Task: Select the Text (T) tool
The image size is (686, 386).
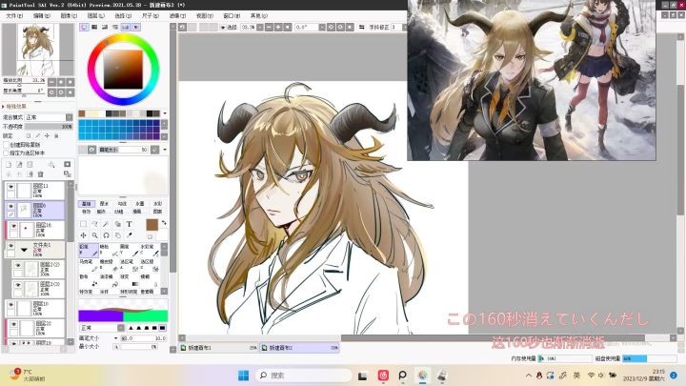Action: [x=129, y=224]
